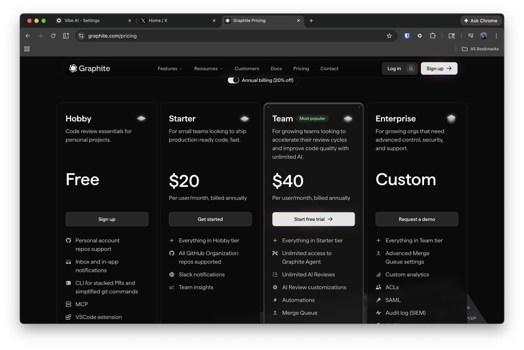Click people icon beside ACLs
Screen dimensions: 524x350
pyautogui.click(x=378, y=288)
